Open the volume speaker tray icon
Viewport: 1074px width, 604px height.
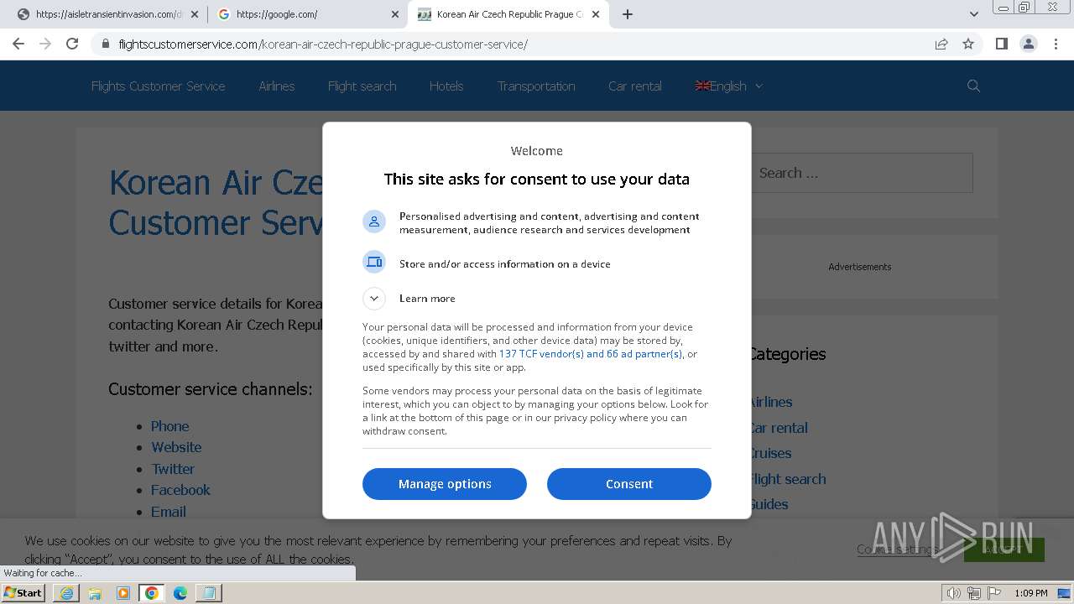(953, 593)
